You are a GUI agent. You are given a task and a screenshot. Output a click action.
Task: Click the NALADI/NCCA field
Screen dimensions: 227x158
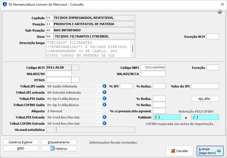coord(153,74)
